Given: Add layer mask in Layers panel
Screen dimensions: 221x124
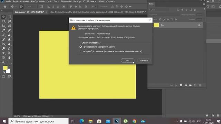Looking at the screenshot, I should [181, 85].
